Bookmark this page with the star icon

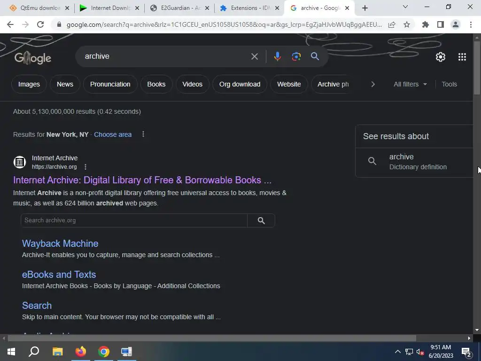[407, 24]
